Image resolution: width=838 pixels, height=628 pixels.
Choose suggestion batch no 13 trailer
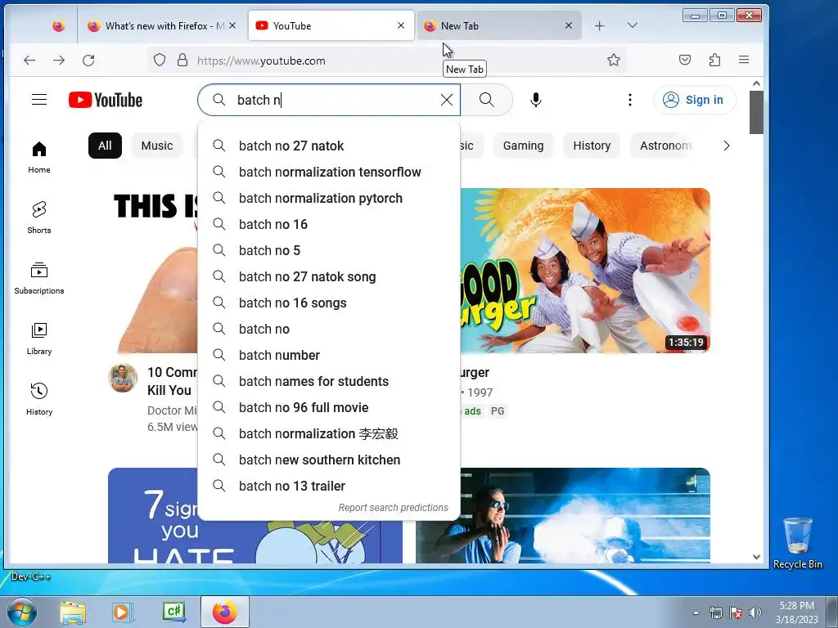click(x=329, y=486)
